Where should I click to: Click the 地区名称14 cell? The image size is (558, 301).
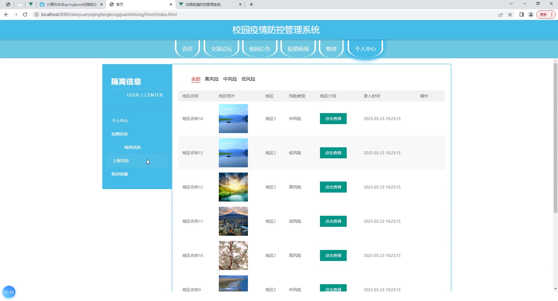coord(193,119)
